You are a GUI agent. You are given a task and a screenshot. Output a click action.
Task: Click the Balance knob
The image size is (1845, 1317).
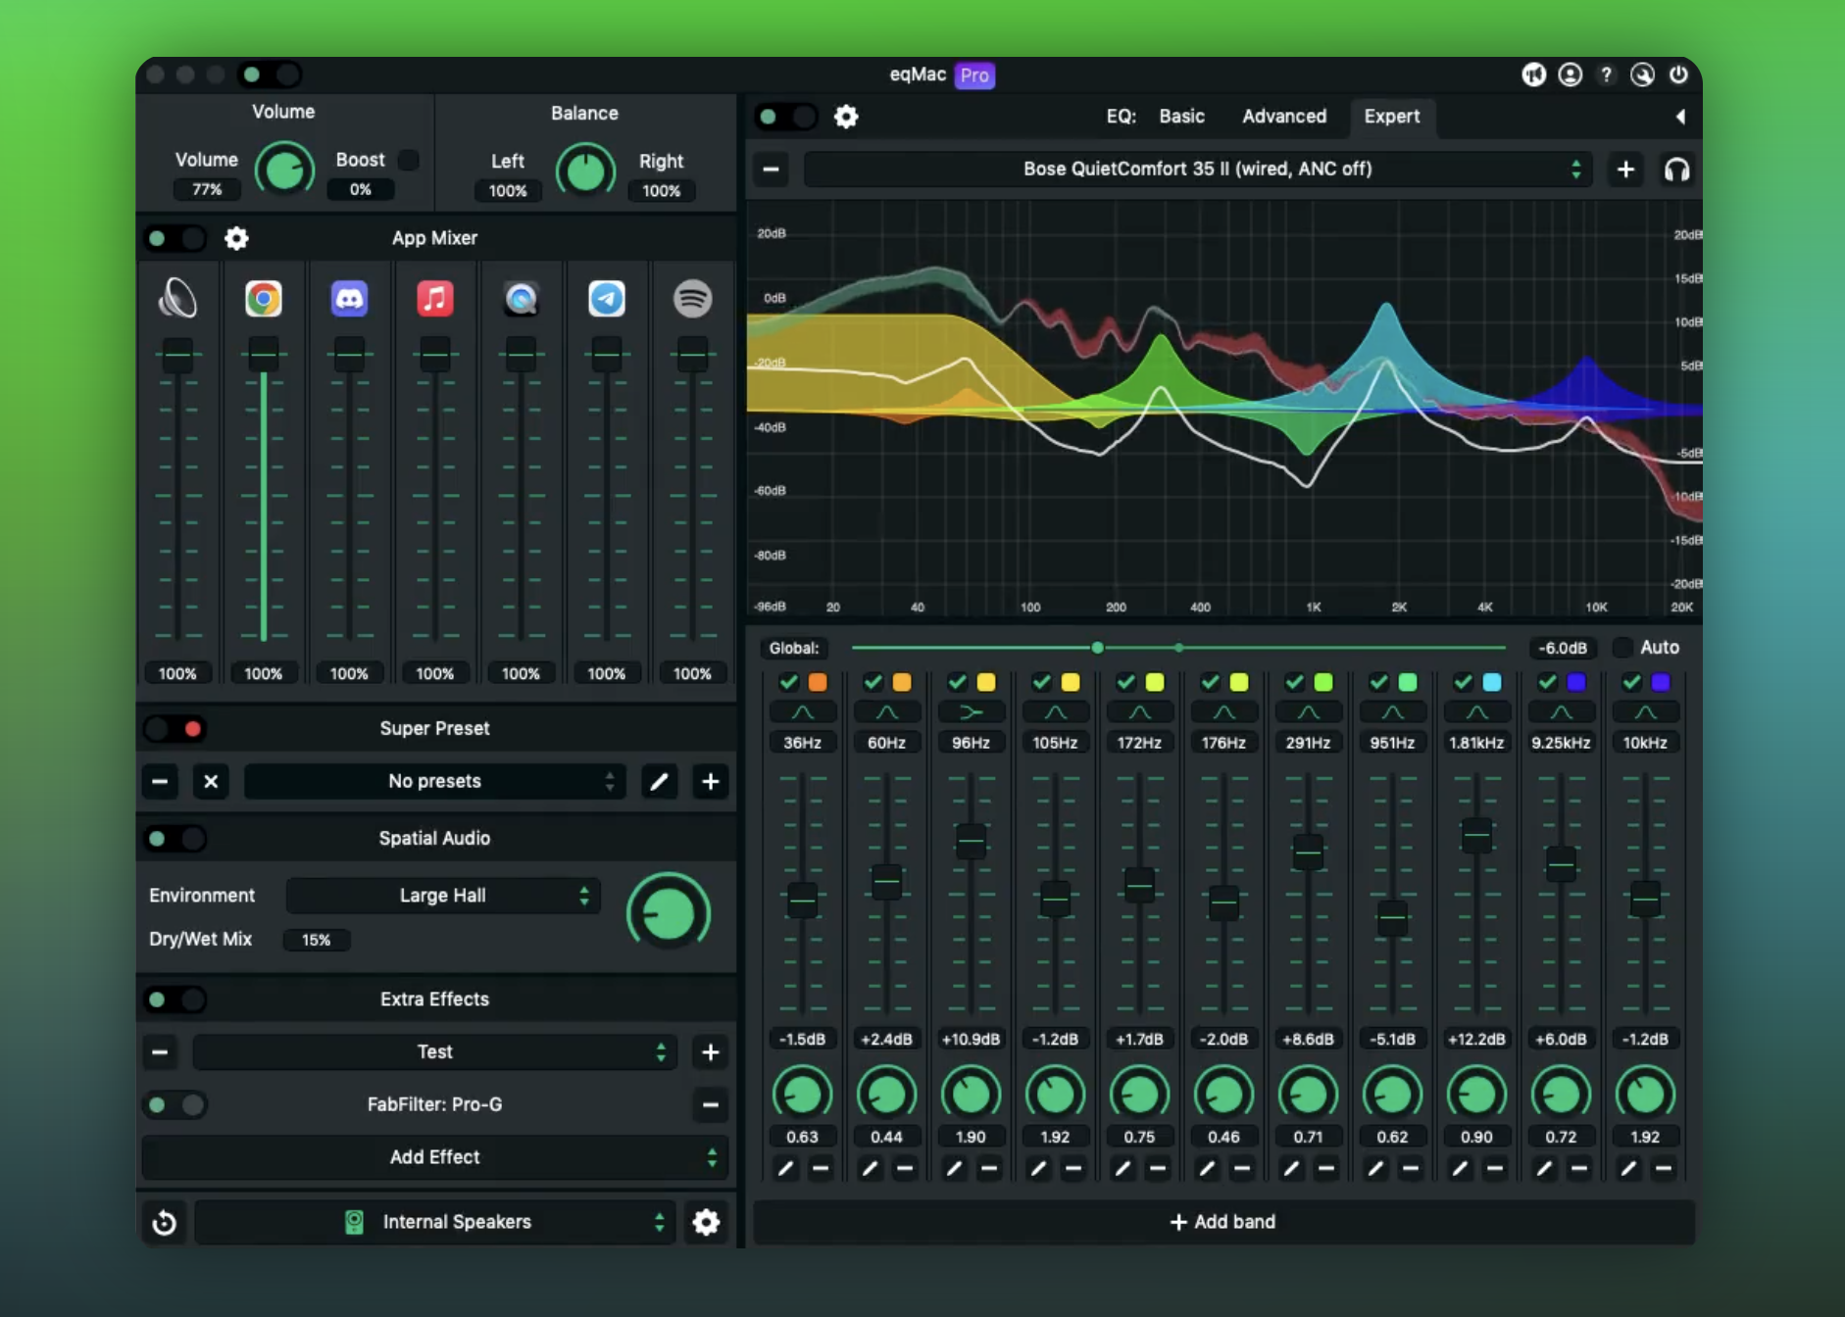[x=585, y=171]
